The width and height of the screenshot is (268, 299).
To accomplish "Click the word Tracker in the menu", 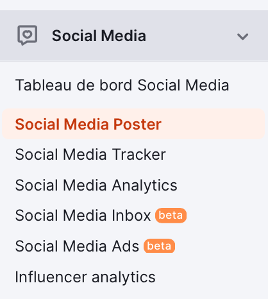I will click(x=139, y=155).
